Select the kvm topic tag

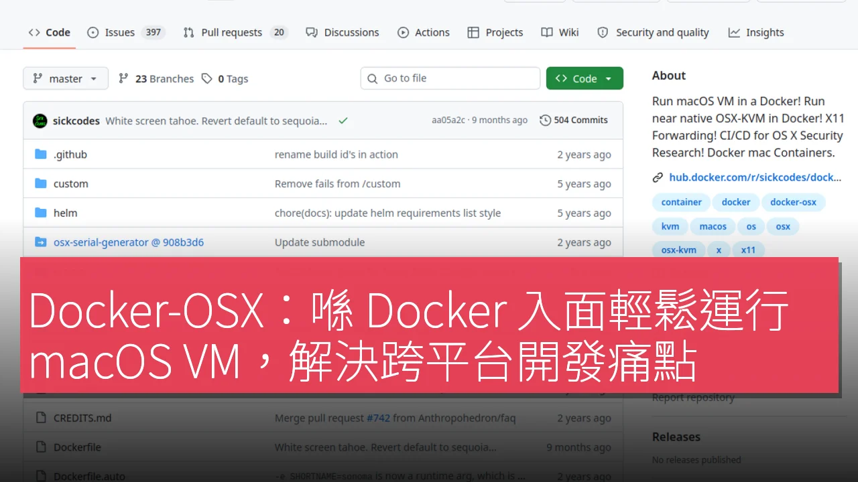tap(670, 226)
